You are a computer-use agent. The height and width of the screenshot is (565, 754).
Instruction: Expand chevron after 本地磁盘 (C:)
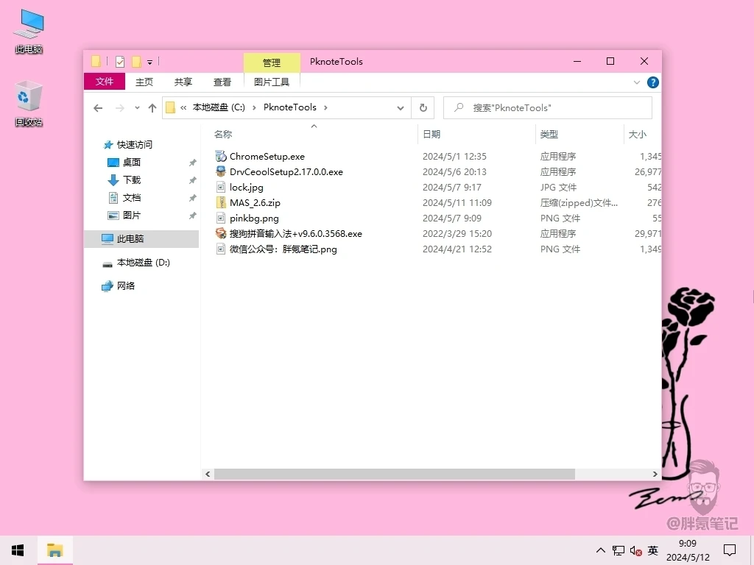254,107
